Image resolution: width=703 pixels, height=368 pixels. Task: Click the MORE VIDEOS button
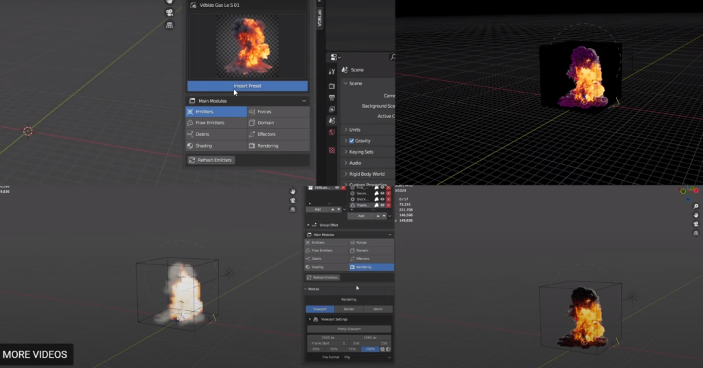(35, 354)
